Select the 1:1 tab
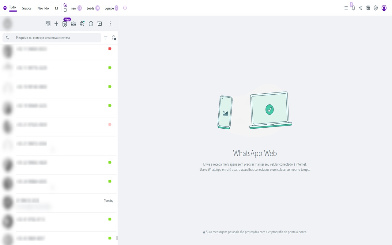This screenshot has width=392, height=245. 56,8
